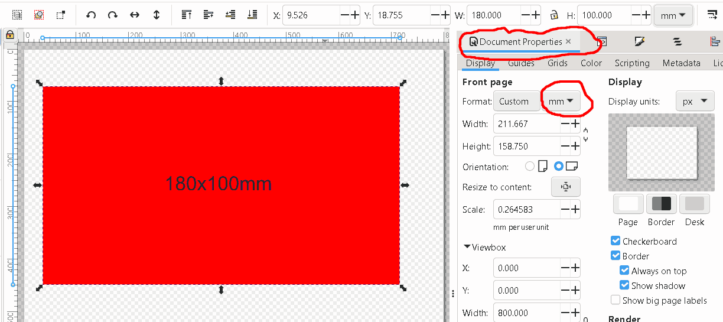Rotate selection clockwise 90 degrees
The width and height of the screenshot is (723, 322).
click(x=113, y=15)
